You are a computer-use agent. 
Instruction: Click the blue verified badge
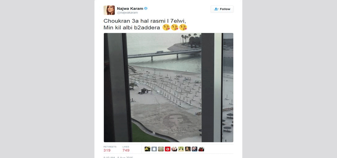click(146, 8)
